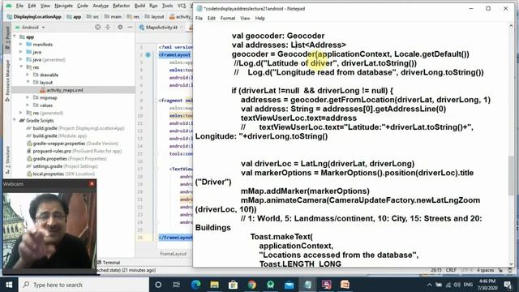Viewport: 519px width, 292px height.
Task: Click the collapse all icon in project panel
Action: (108, 27)
